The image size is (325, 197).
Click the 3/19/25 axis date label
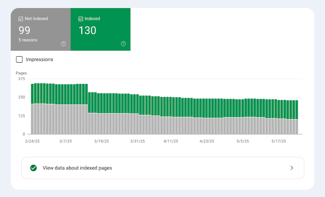point(102,141)
